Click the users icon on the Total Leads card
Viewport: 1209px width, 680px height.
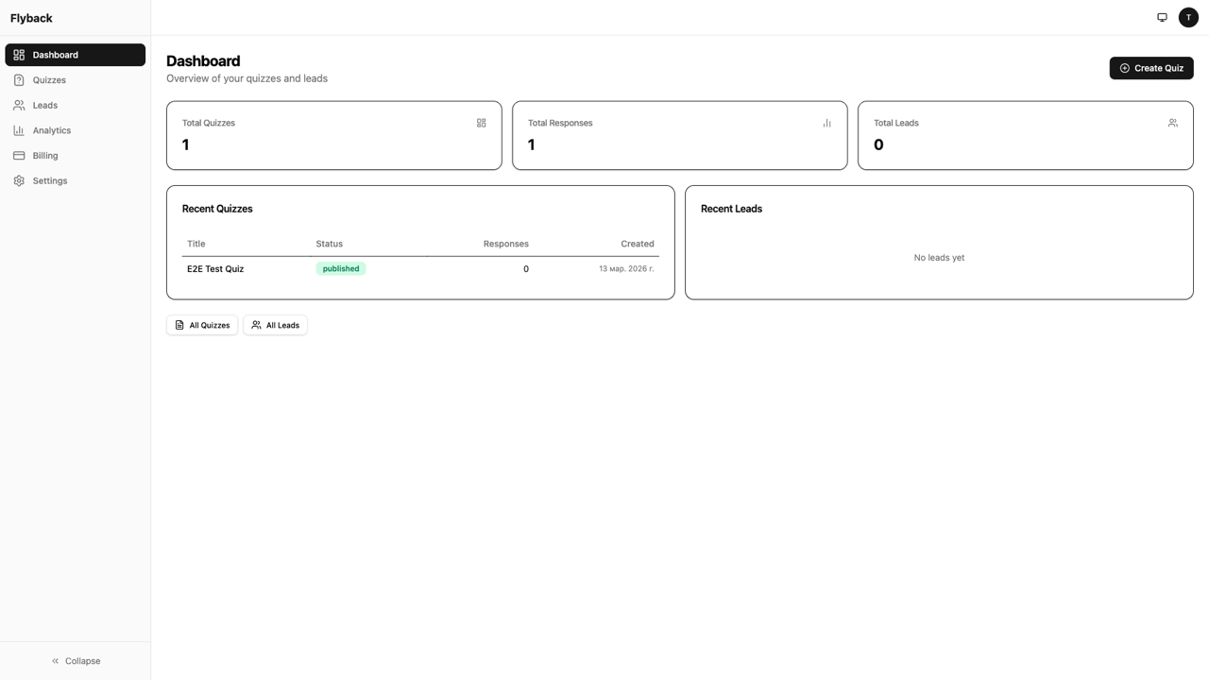click(1172, 123)
